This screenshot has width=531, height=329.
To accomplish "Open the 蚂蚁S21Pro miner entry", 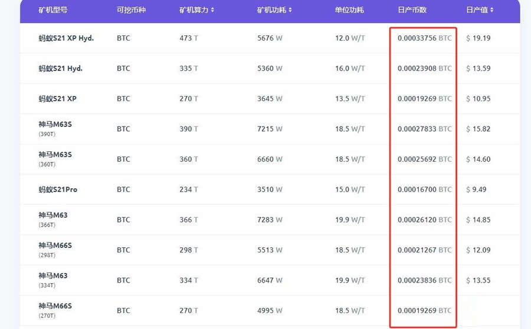I will [58, 190].
